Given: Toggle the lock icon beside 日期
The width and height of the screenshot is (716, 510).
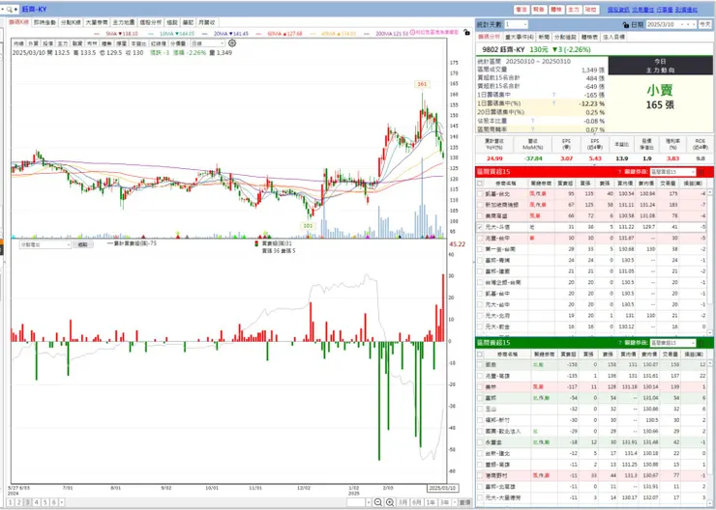Looking at the screenshot, I should point(626,24).
